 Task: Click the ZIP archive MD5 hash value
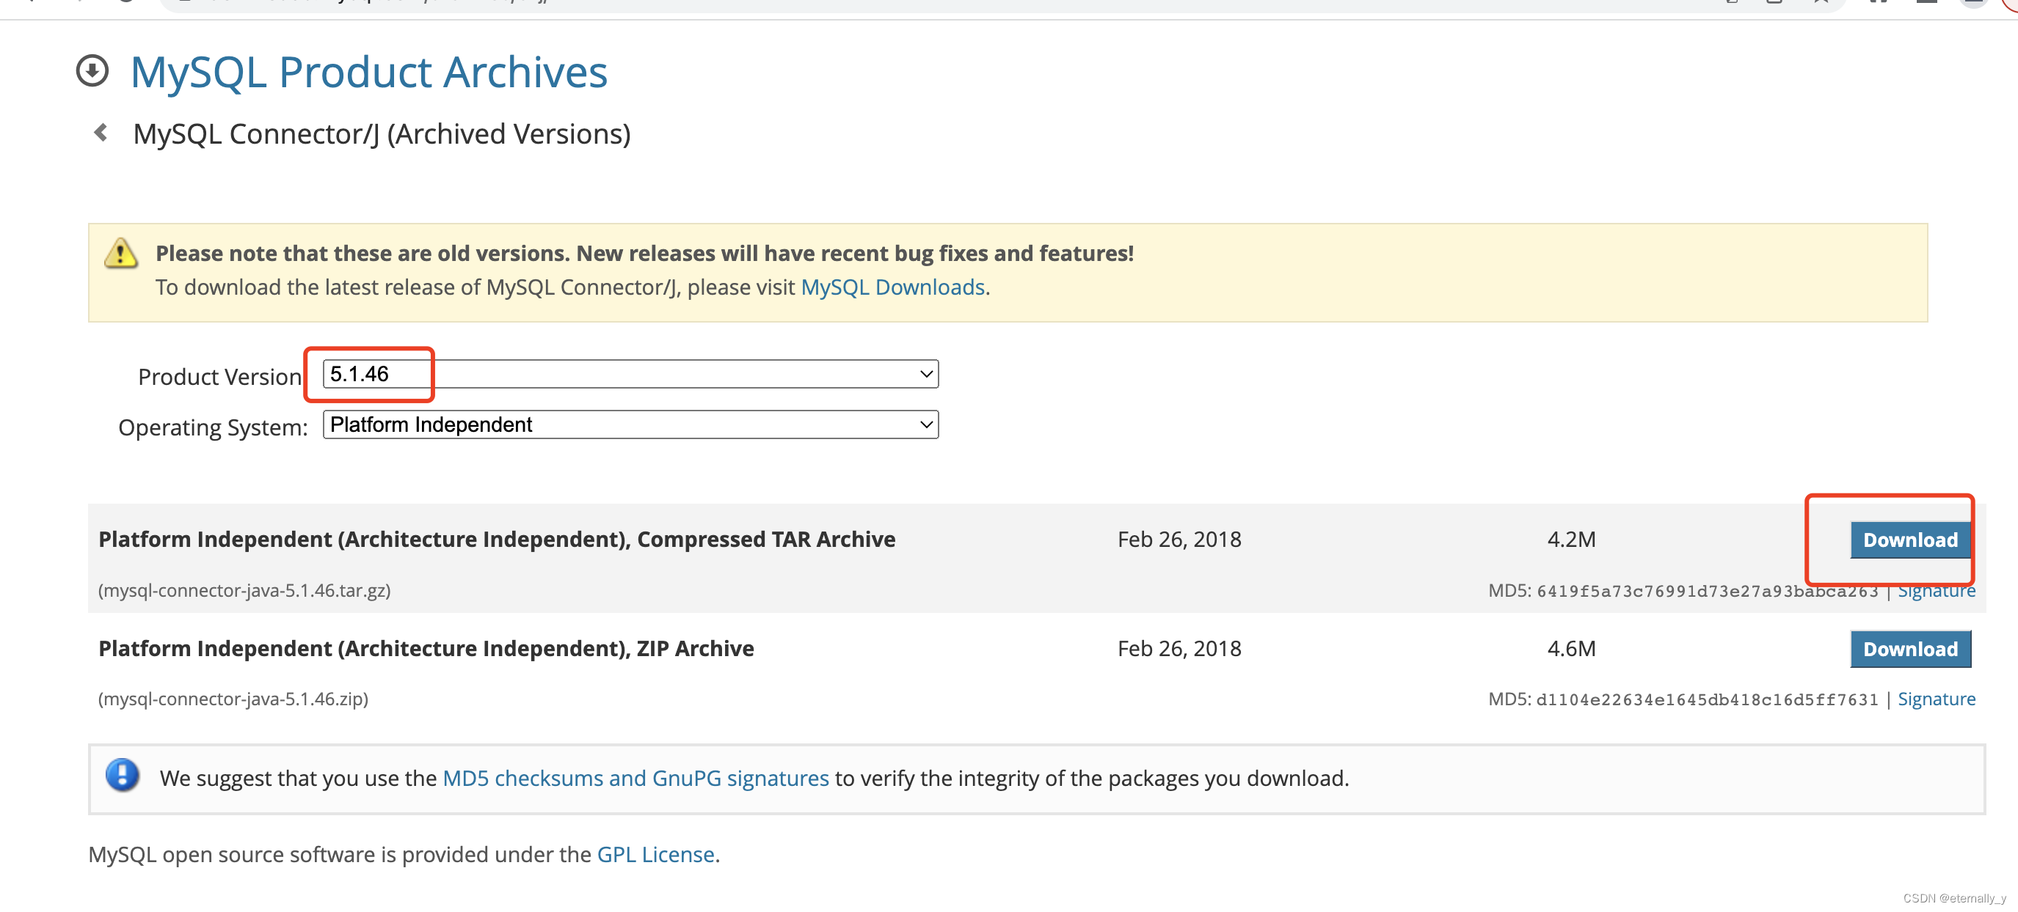(1707, 700)
